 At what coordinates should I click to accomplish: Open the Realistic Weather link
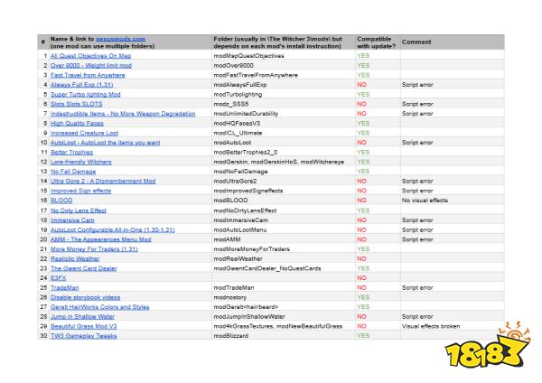click(x=76, y=258)
